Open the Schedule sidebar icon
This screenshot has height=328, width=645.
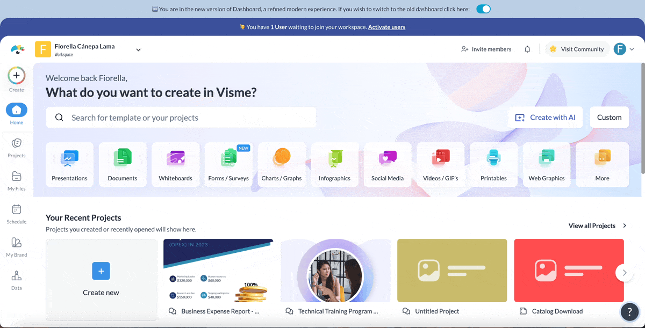(17, 213)
